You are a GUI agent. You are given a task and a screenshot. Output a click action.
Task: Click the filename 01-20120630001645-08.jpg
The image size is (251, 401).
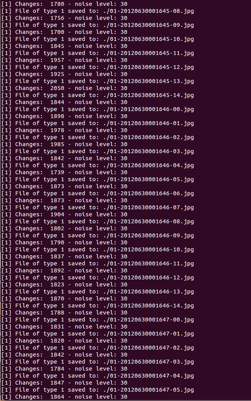(152, 11)
